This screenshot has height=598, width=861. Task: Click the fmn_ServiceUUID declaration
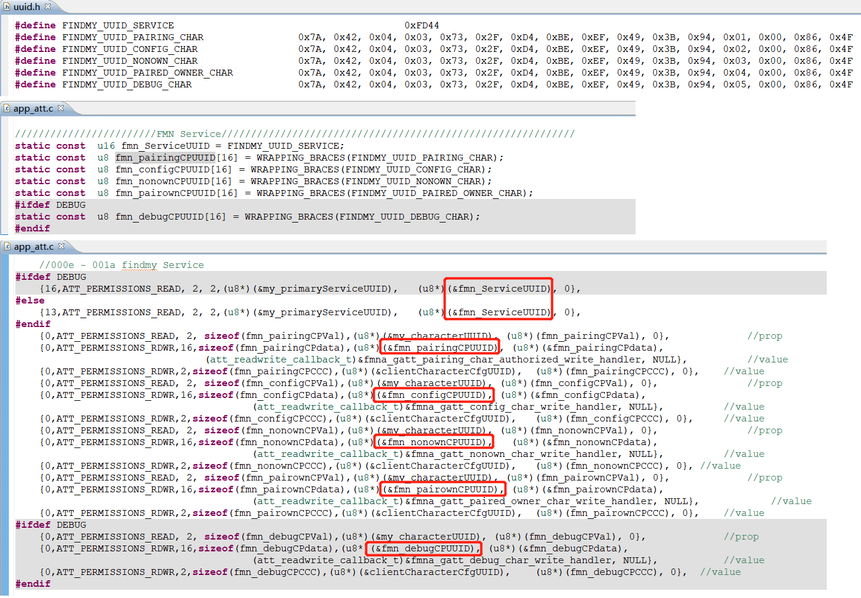tap(166, 145)
